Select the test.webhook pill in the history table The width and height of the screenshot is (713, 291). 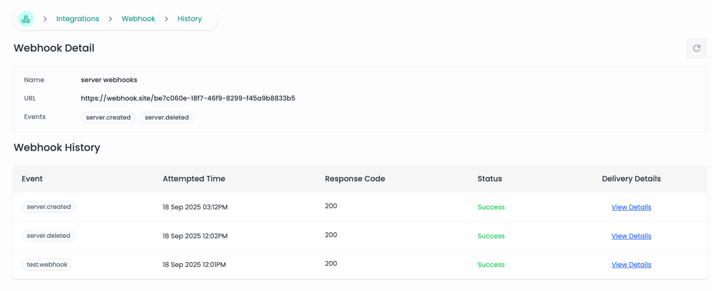47,264
